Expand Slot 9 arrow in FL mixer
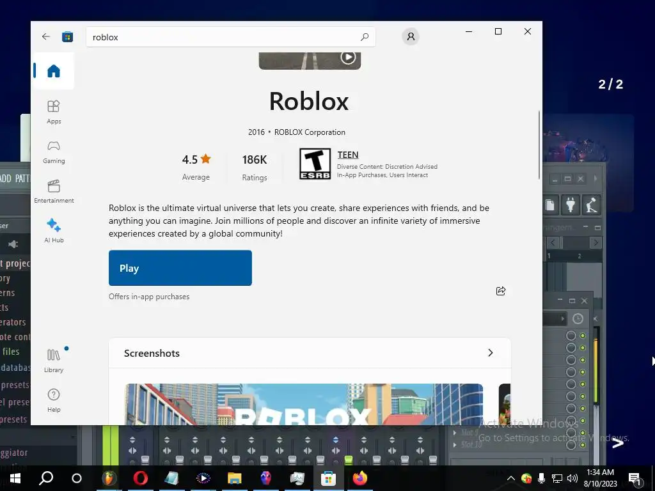Screen dimensions: 655x491 tap(455, 433)
